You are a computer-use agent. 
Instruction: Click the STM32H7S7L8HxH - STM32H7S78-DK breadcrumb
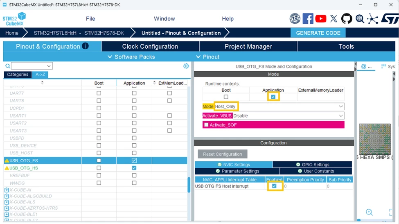(x=79, y=33)
